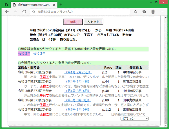Maximize the browser window
The height and width of the screenshot is (129, 169).
tap(156, 2)
